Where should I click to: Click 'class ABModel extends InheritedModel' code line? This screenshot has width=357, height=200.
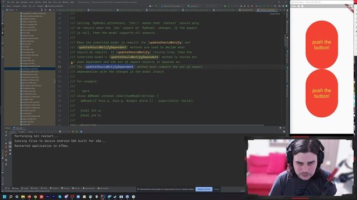tap(114, 96)
